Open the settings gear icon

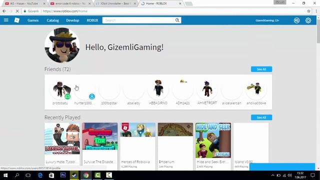click(x=308, y=20)
